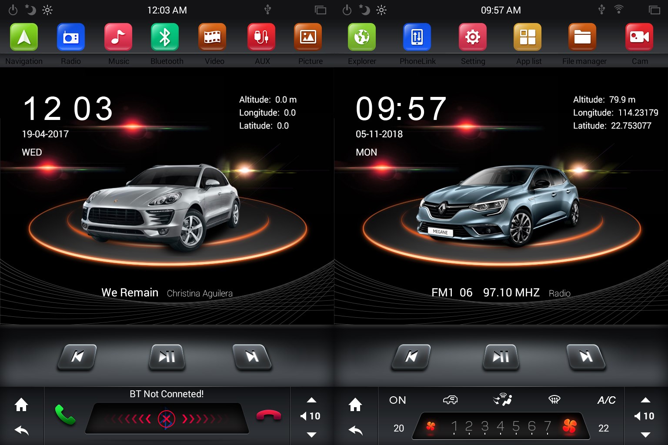Tap the green answer call button
Screen dimensions: 668x445
(x=65, y=415)
